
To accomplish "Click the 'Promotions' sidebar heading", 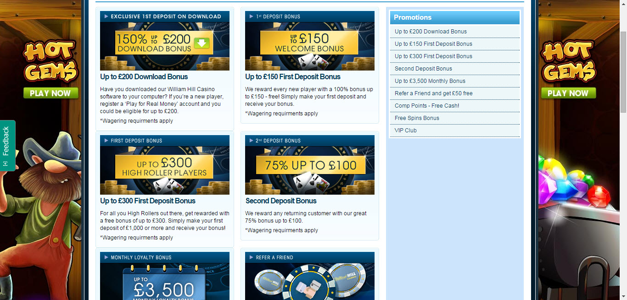I will [x=413, y=17].
